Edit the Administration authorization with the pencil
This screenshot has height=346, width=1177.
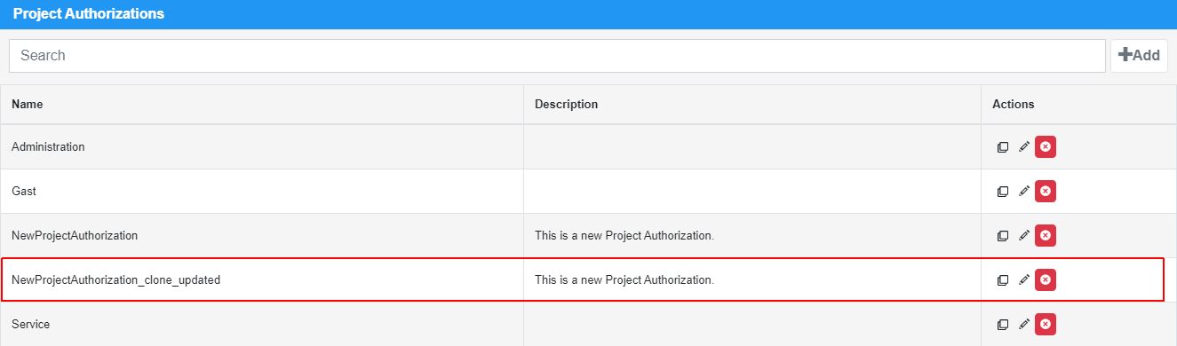[x=1024, y=146]
